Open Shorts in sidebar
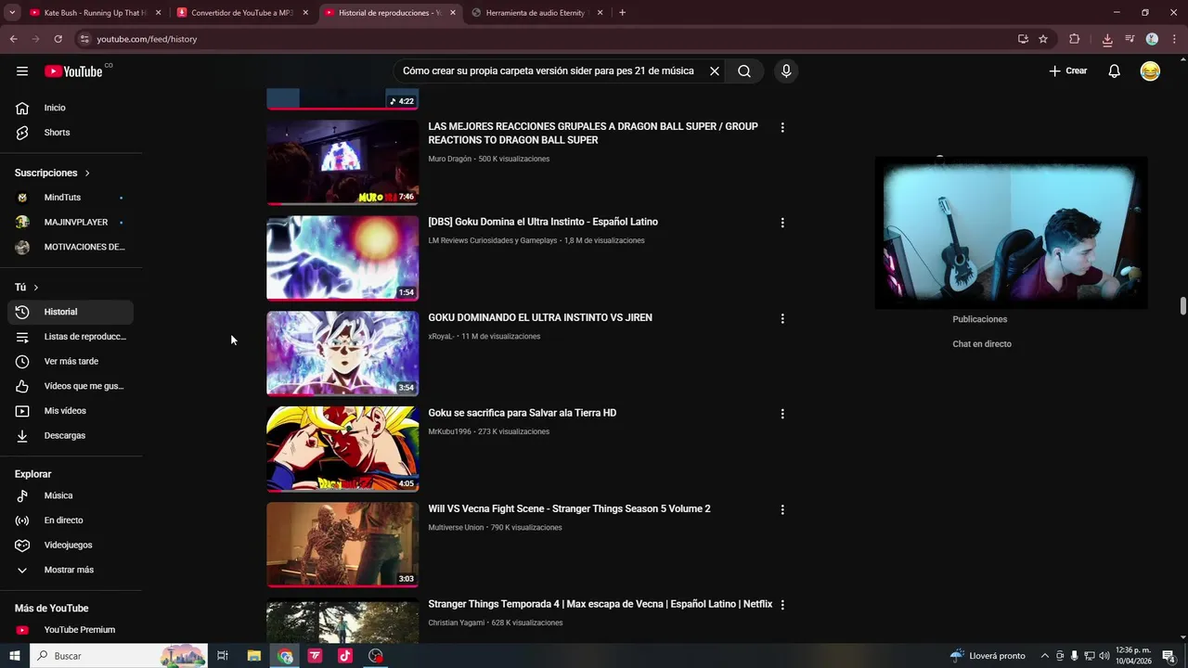Viewport: 1188px width, 668px height. point(71,133)
